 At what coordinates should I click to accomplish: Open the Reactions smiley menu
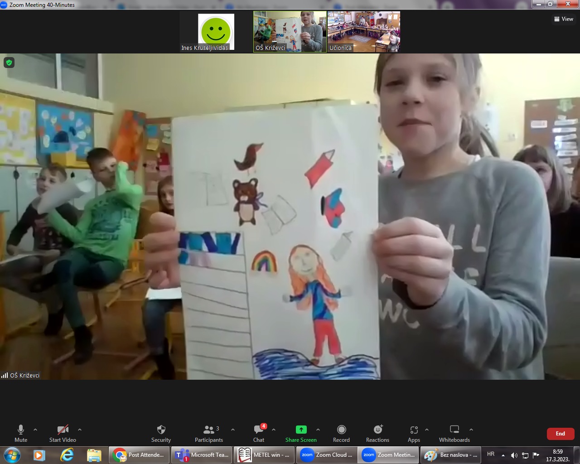pos(377,433)
